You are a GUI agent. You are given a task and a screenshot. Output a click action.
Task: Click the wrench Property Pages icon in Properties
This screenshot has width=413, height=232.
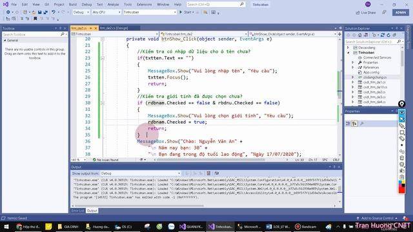[x=362, y=124]
